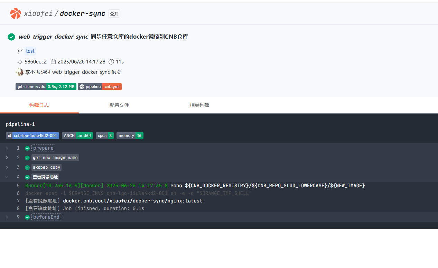This screenshot has width=438, height=268.
Task: Expand the beforeEnd stage chevron
Action: point(7,217)
